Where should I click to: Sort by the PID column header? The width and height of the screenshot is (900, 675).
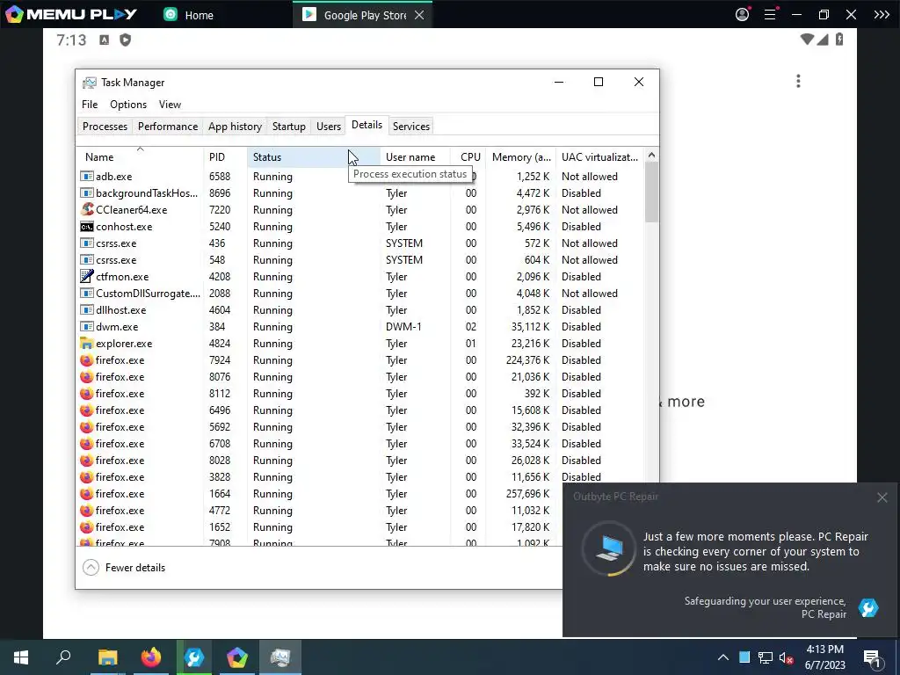click(226, 156)
